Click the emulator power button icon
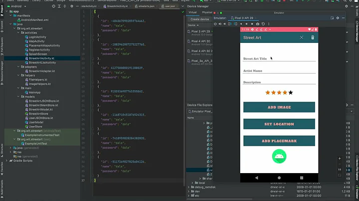The height and width of the screenshot is (201, 359). (x=215, y=24)
